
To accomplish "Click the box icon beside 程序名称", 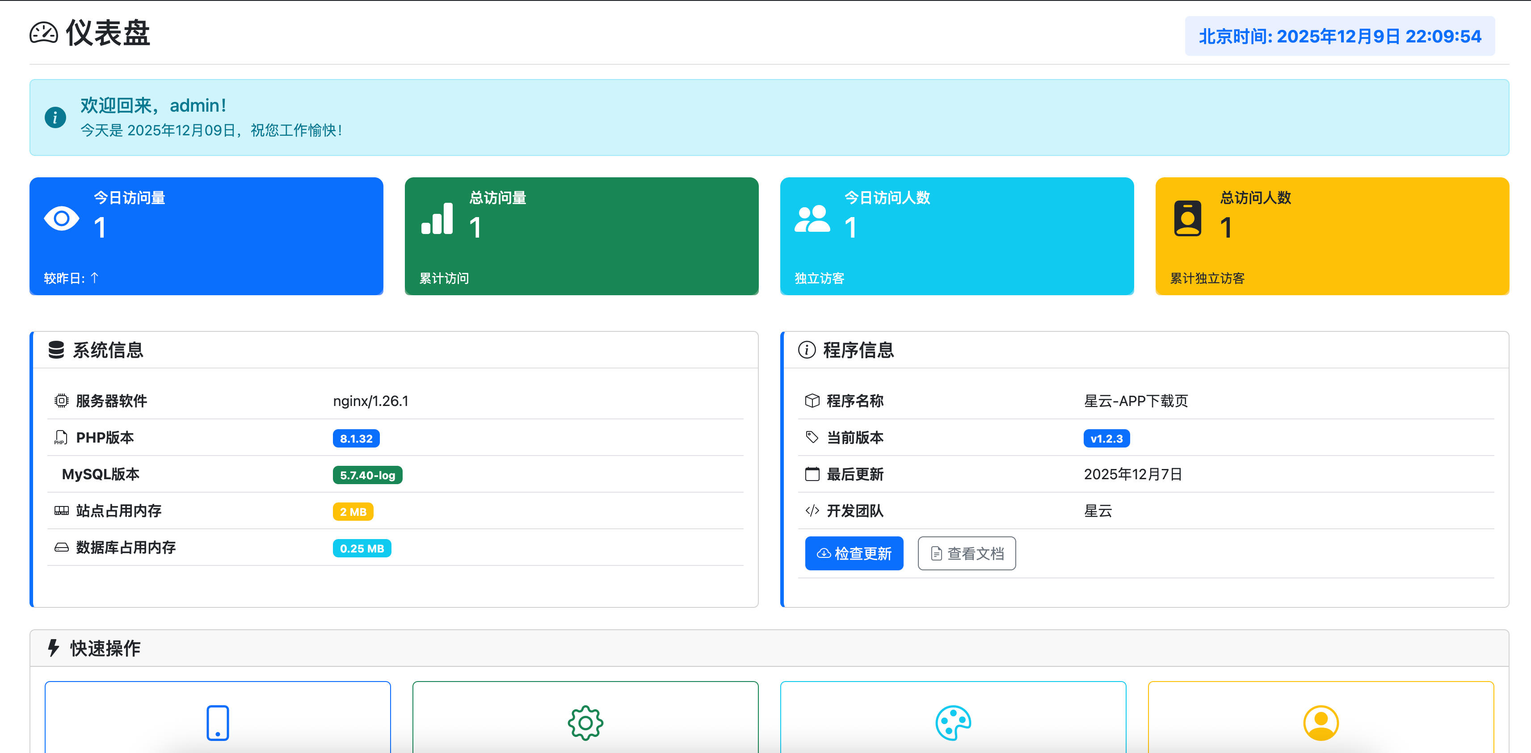I will pyautogui.click(x=812, y=401).
